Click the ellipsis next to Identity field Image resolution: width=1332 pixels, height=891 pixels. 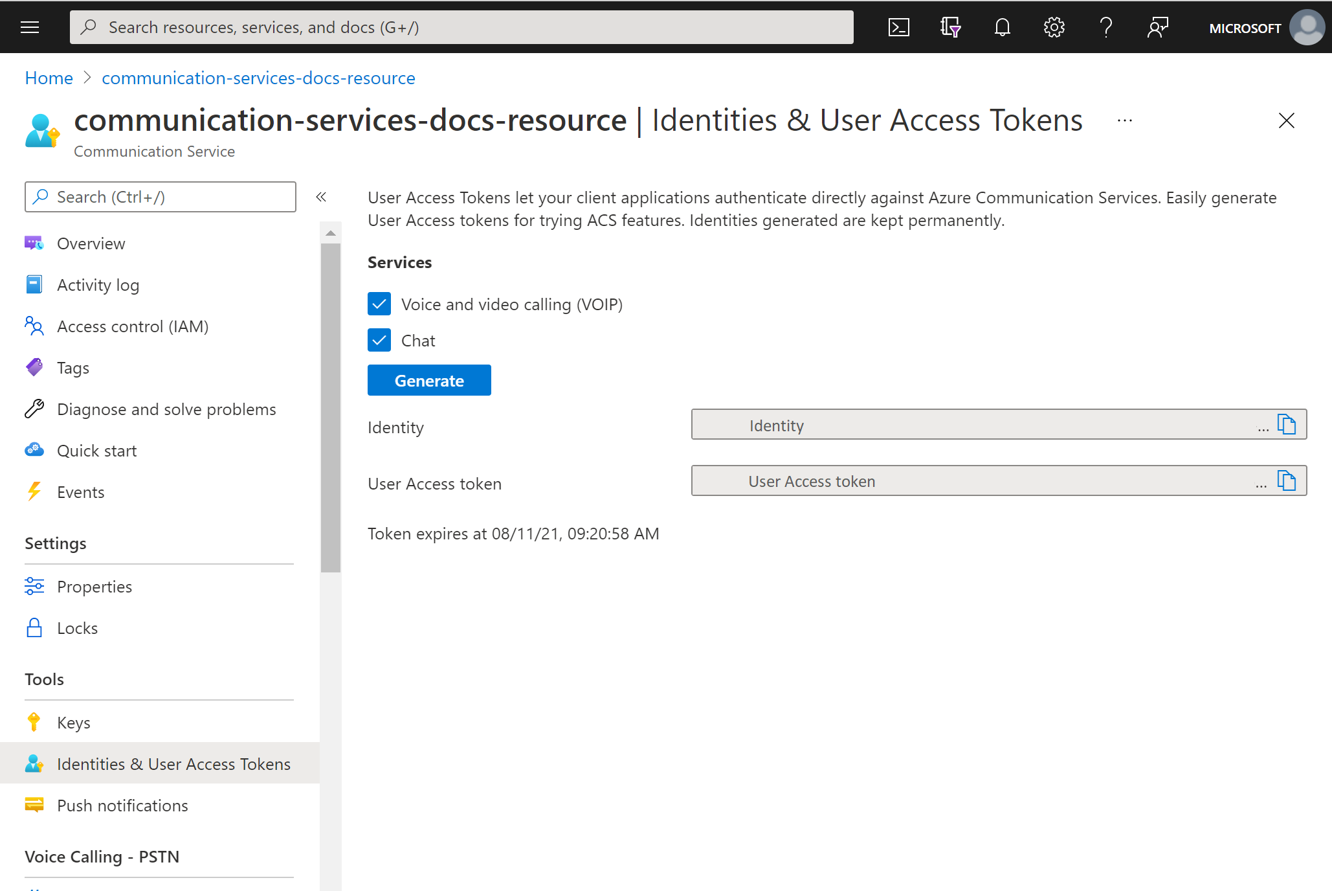click(1262, 425)
